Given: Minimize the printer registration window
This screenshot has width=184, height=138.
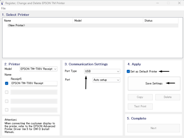Looking at the screenshot, I should click(157, 3).
